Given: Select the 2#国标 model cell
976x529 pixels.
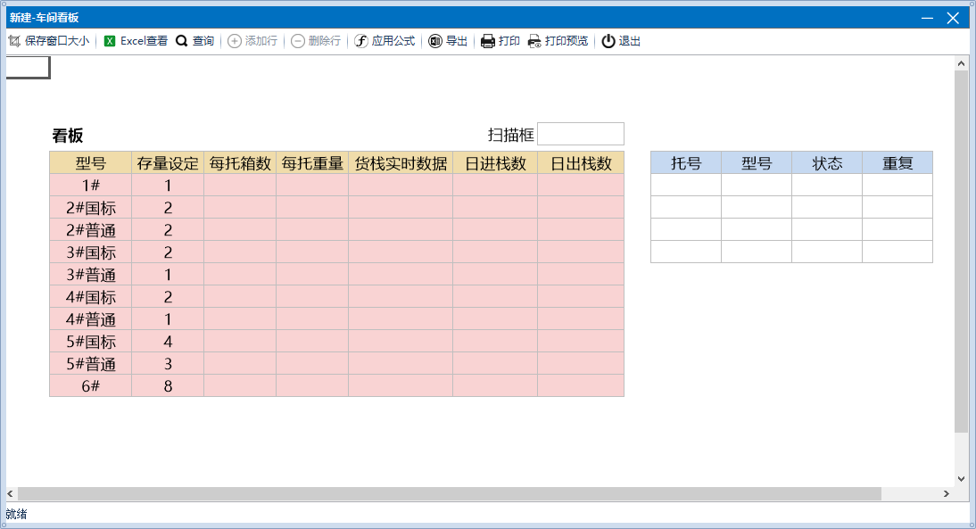Looking at the screenshot, I should (x=91, y=208).
